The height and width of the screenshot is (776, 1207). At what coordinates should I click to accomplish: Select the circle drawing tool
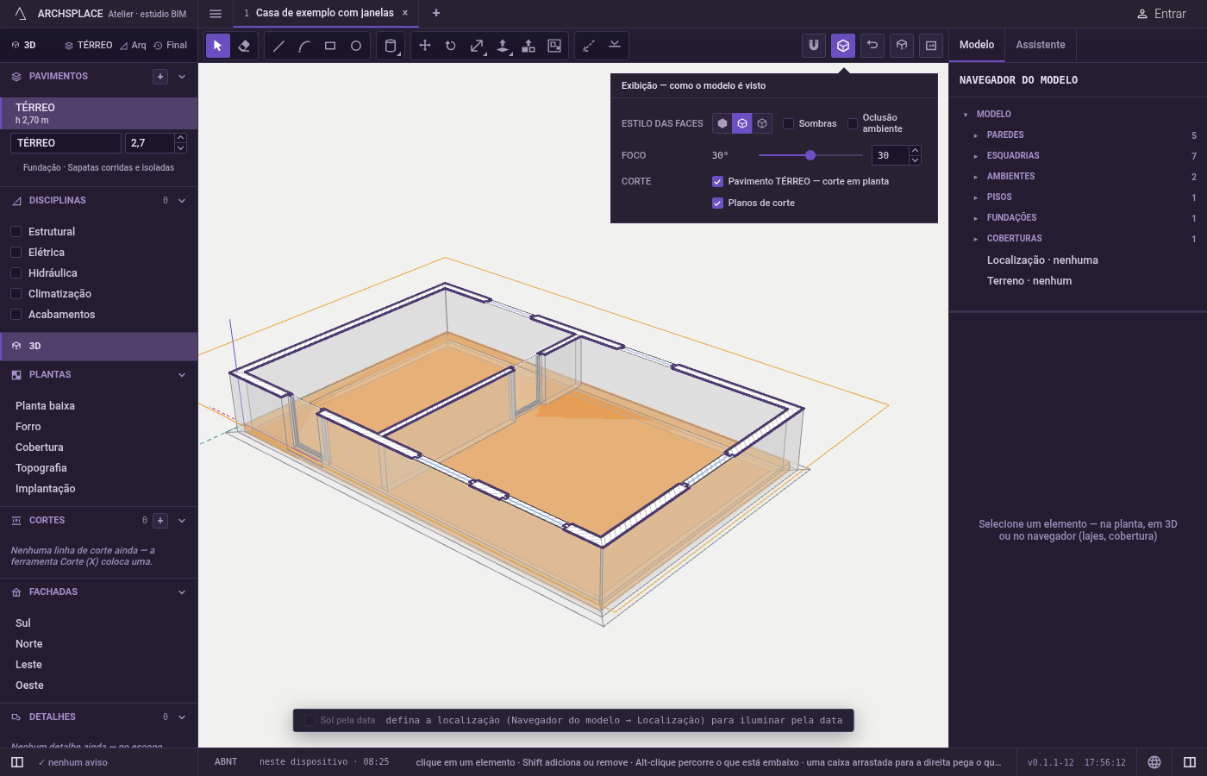tap(356, 46)
